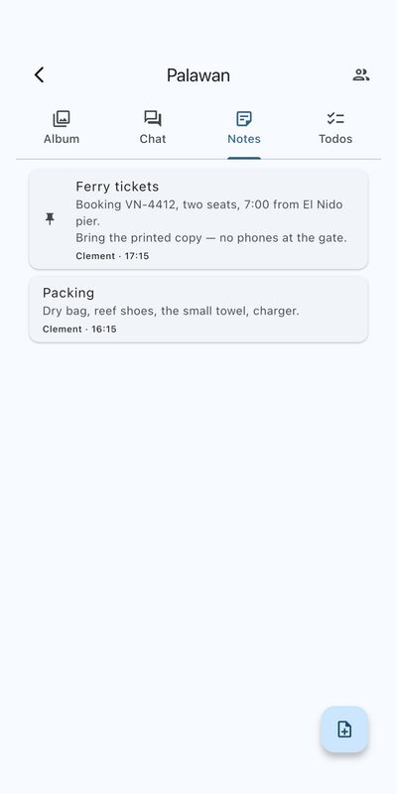Viewport: 397px width, 794px height.
Task: Switch to the Album tab label
Action: (x=62, y=139)
